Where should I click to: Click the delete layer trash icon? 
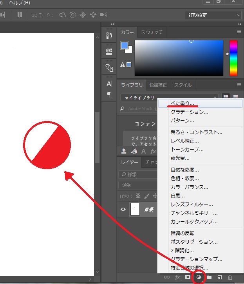(x=230, y=277)
